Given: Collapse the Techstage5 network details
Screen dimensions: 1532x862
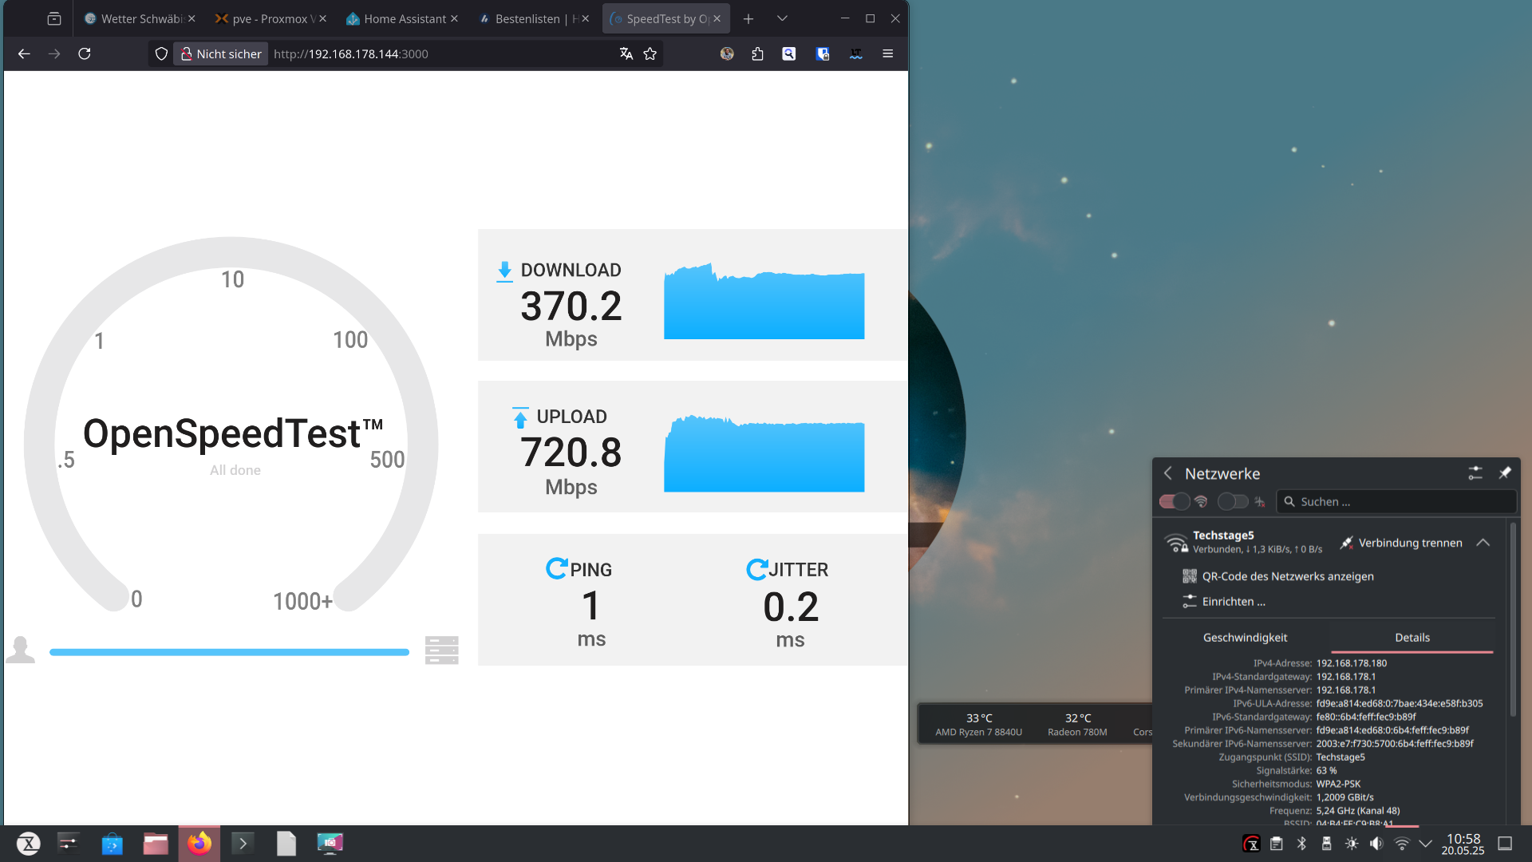Looking at the screenshot, I should (1483, 543).
